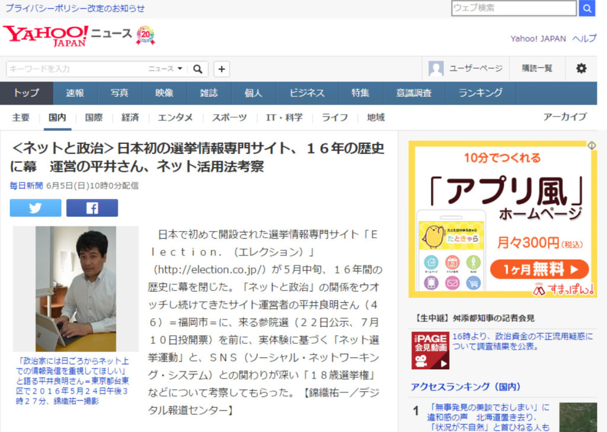Click the 購読一覧 button

537,69
